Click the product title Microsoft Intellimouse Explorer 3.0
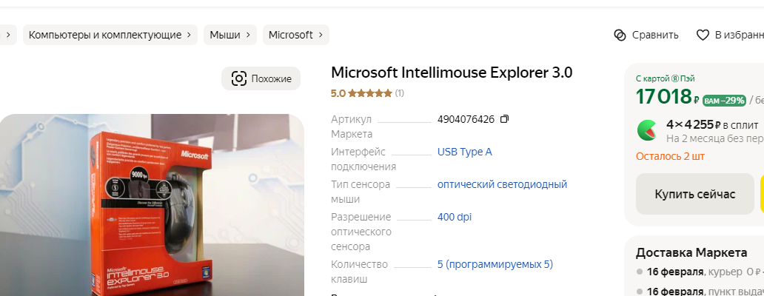The width and height of the screenshot is (764, 296). pos(452,73)
